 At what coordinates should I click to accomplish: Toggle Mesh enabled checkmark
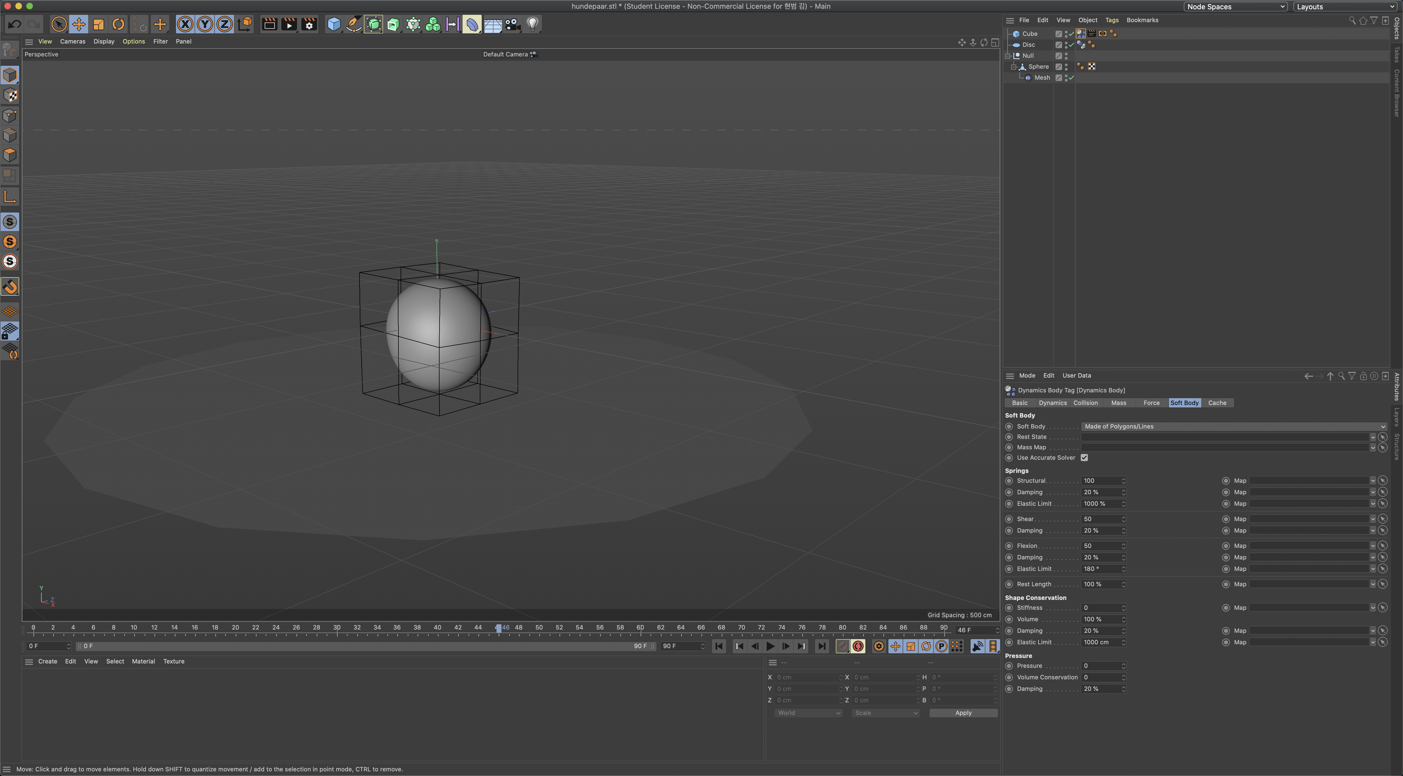pos(1071,78)
